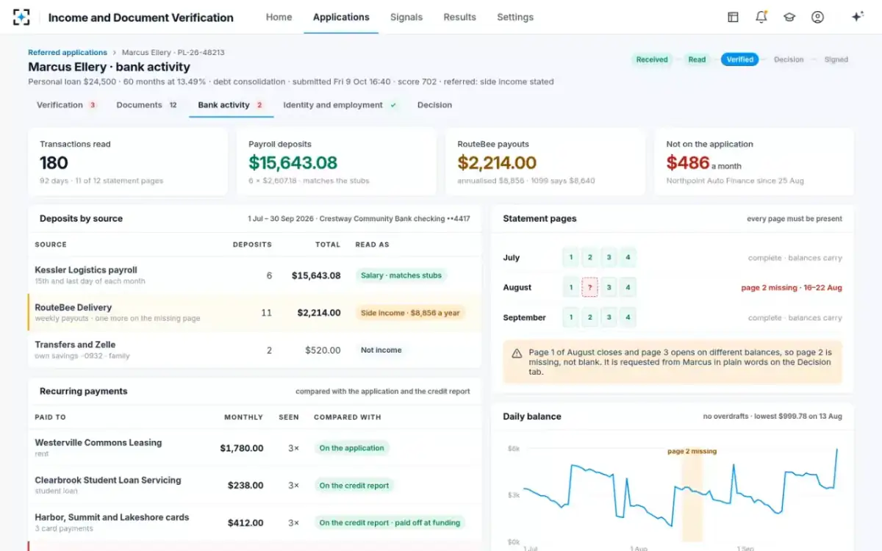The image size is (882, 551).
Task: Click the Signed stage step
Action: (x=836, y=60)
